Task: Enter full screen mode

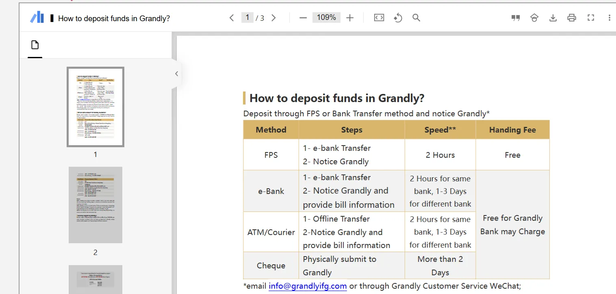Action: (x=591, y=18)
